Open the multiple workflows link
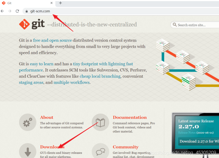 pyautogui.click(x=71, y=83)
